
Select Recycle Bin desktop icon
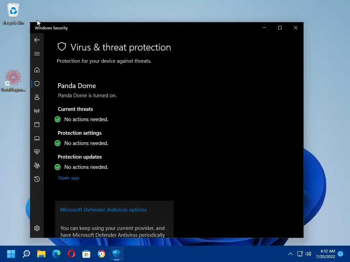13,14
